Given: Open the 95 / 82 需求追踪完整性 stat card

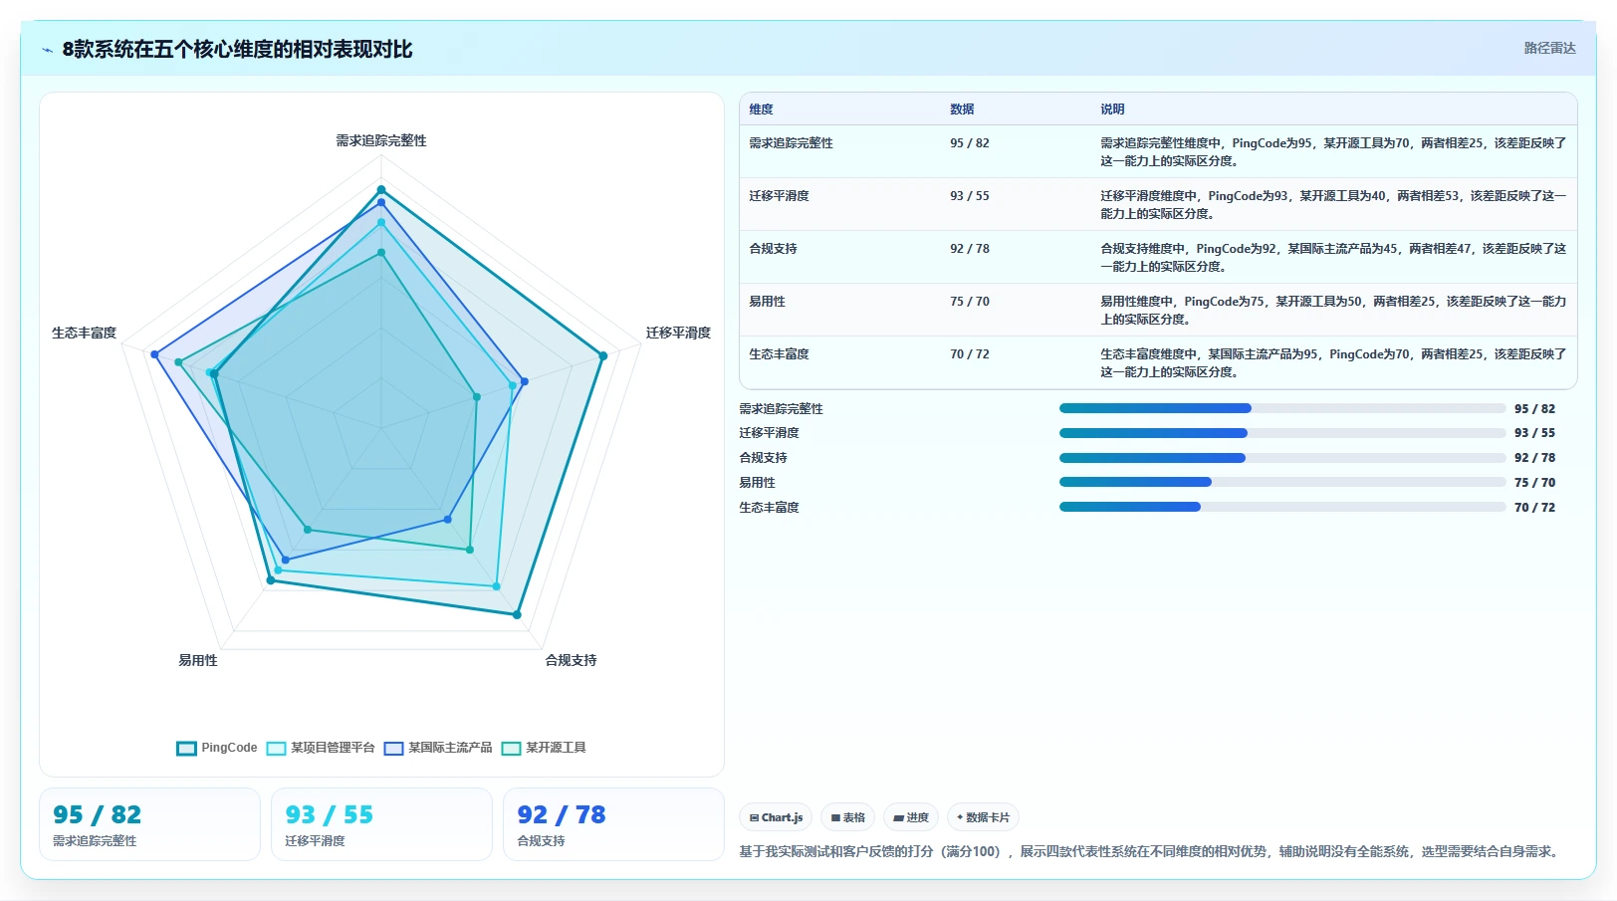Looking at the screenshot, I should point(149,824).
